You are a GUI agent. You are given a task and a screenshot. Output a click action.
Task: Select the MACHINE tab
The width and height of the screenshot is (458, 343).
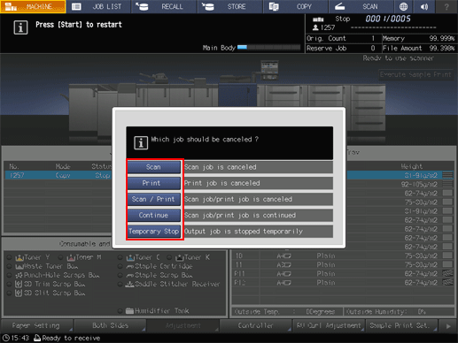(x=33, y=6)
